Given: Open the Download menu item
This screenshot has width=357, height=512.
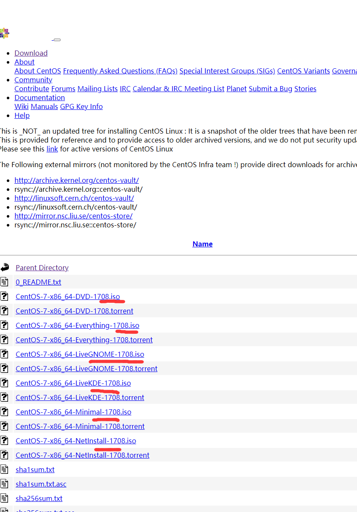Looking at the screenshot, I should (31, 53).
